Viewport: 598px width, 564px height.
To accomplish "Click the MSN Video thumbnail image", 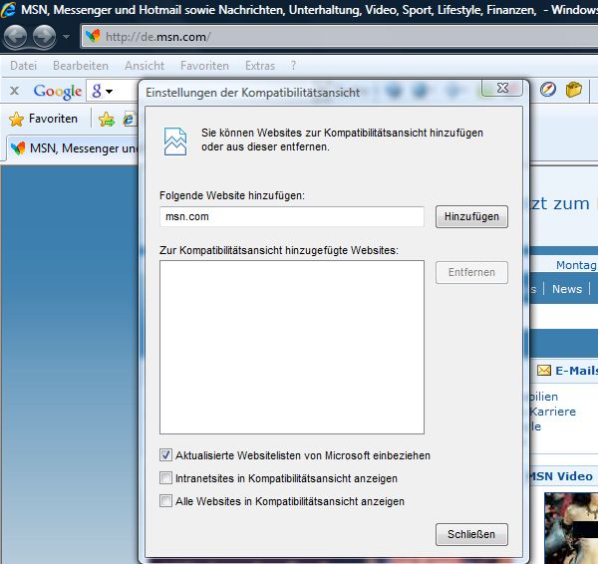I will point(571,528).
